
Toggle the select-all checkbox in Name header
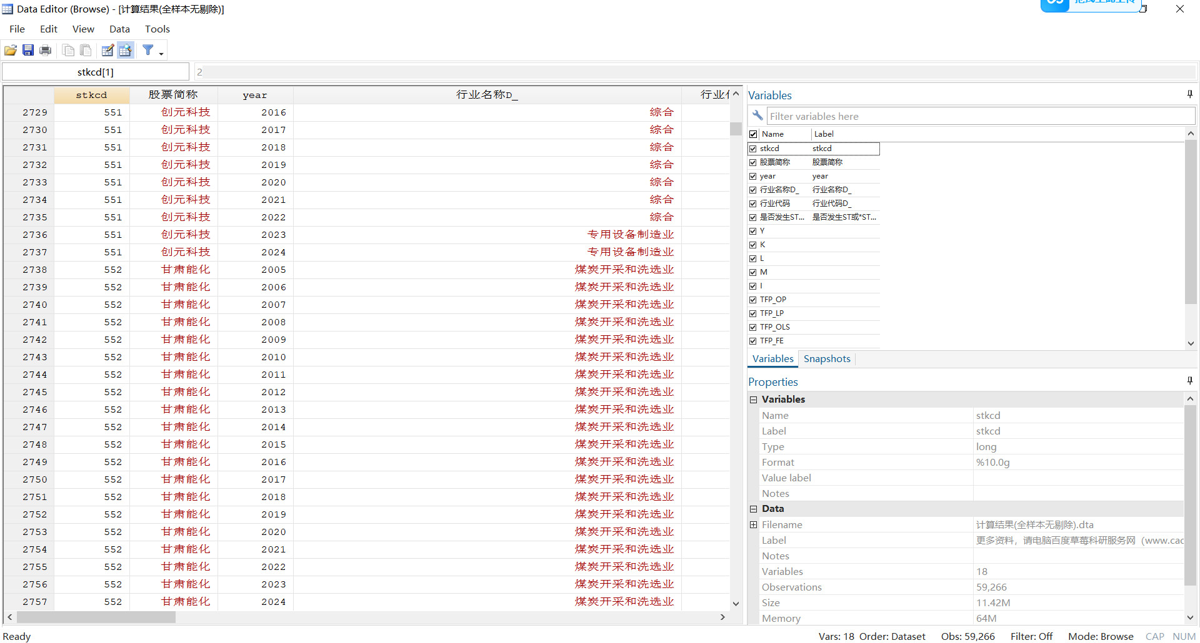coord(753,134)
